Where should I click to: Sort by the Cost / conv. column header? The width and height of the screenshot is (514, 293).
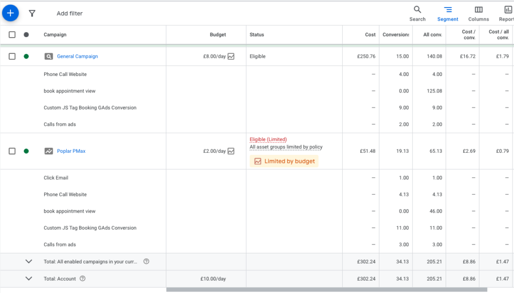[468, 35]
